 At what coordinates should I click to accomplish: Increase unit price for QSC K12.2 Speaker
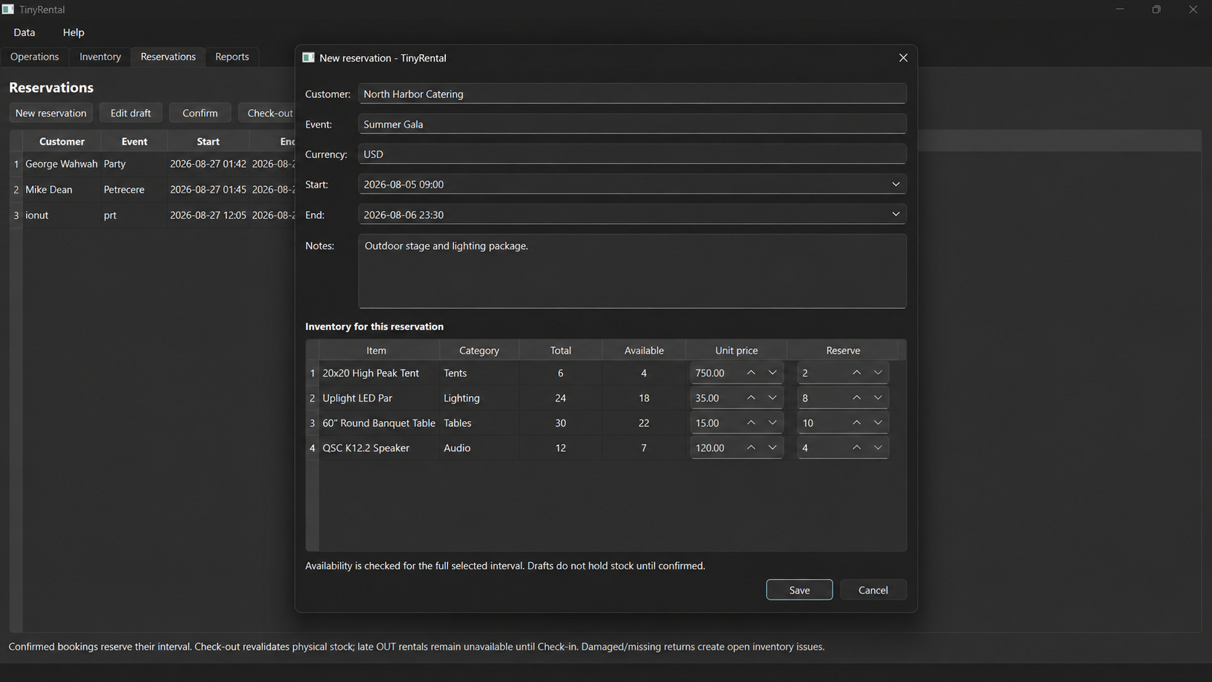[751, 448]
